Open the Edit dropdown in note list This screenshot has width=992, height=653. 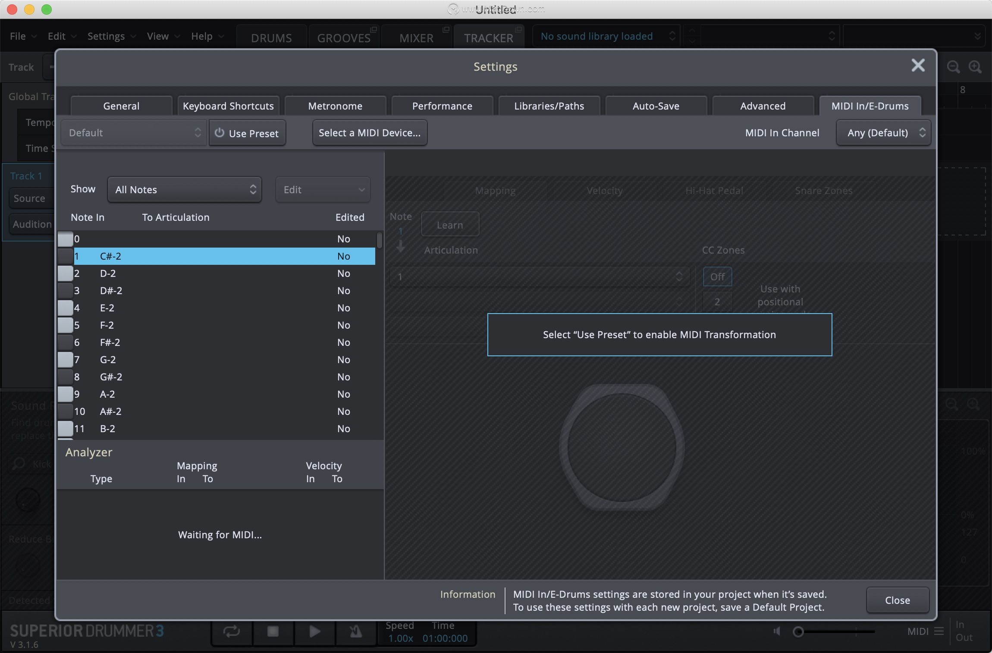(x=323, y=190)
